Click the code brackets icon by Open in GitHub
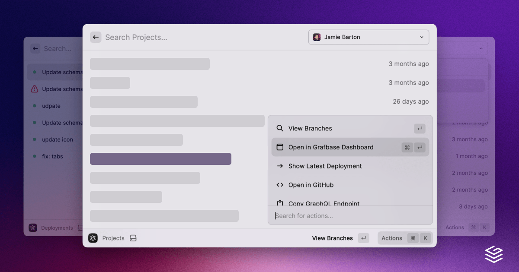 coord(280,185)
